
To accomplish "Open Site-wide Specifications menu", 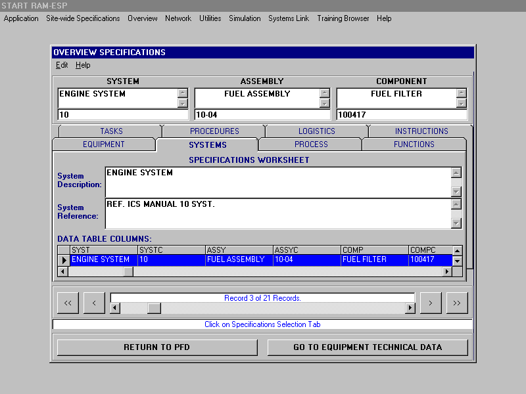I will 83,18.
